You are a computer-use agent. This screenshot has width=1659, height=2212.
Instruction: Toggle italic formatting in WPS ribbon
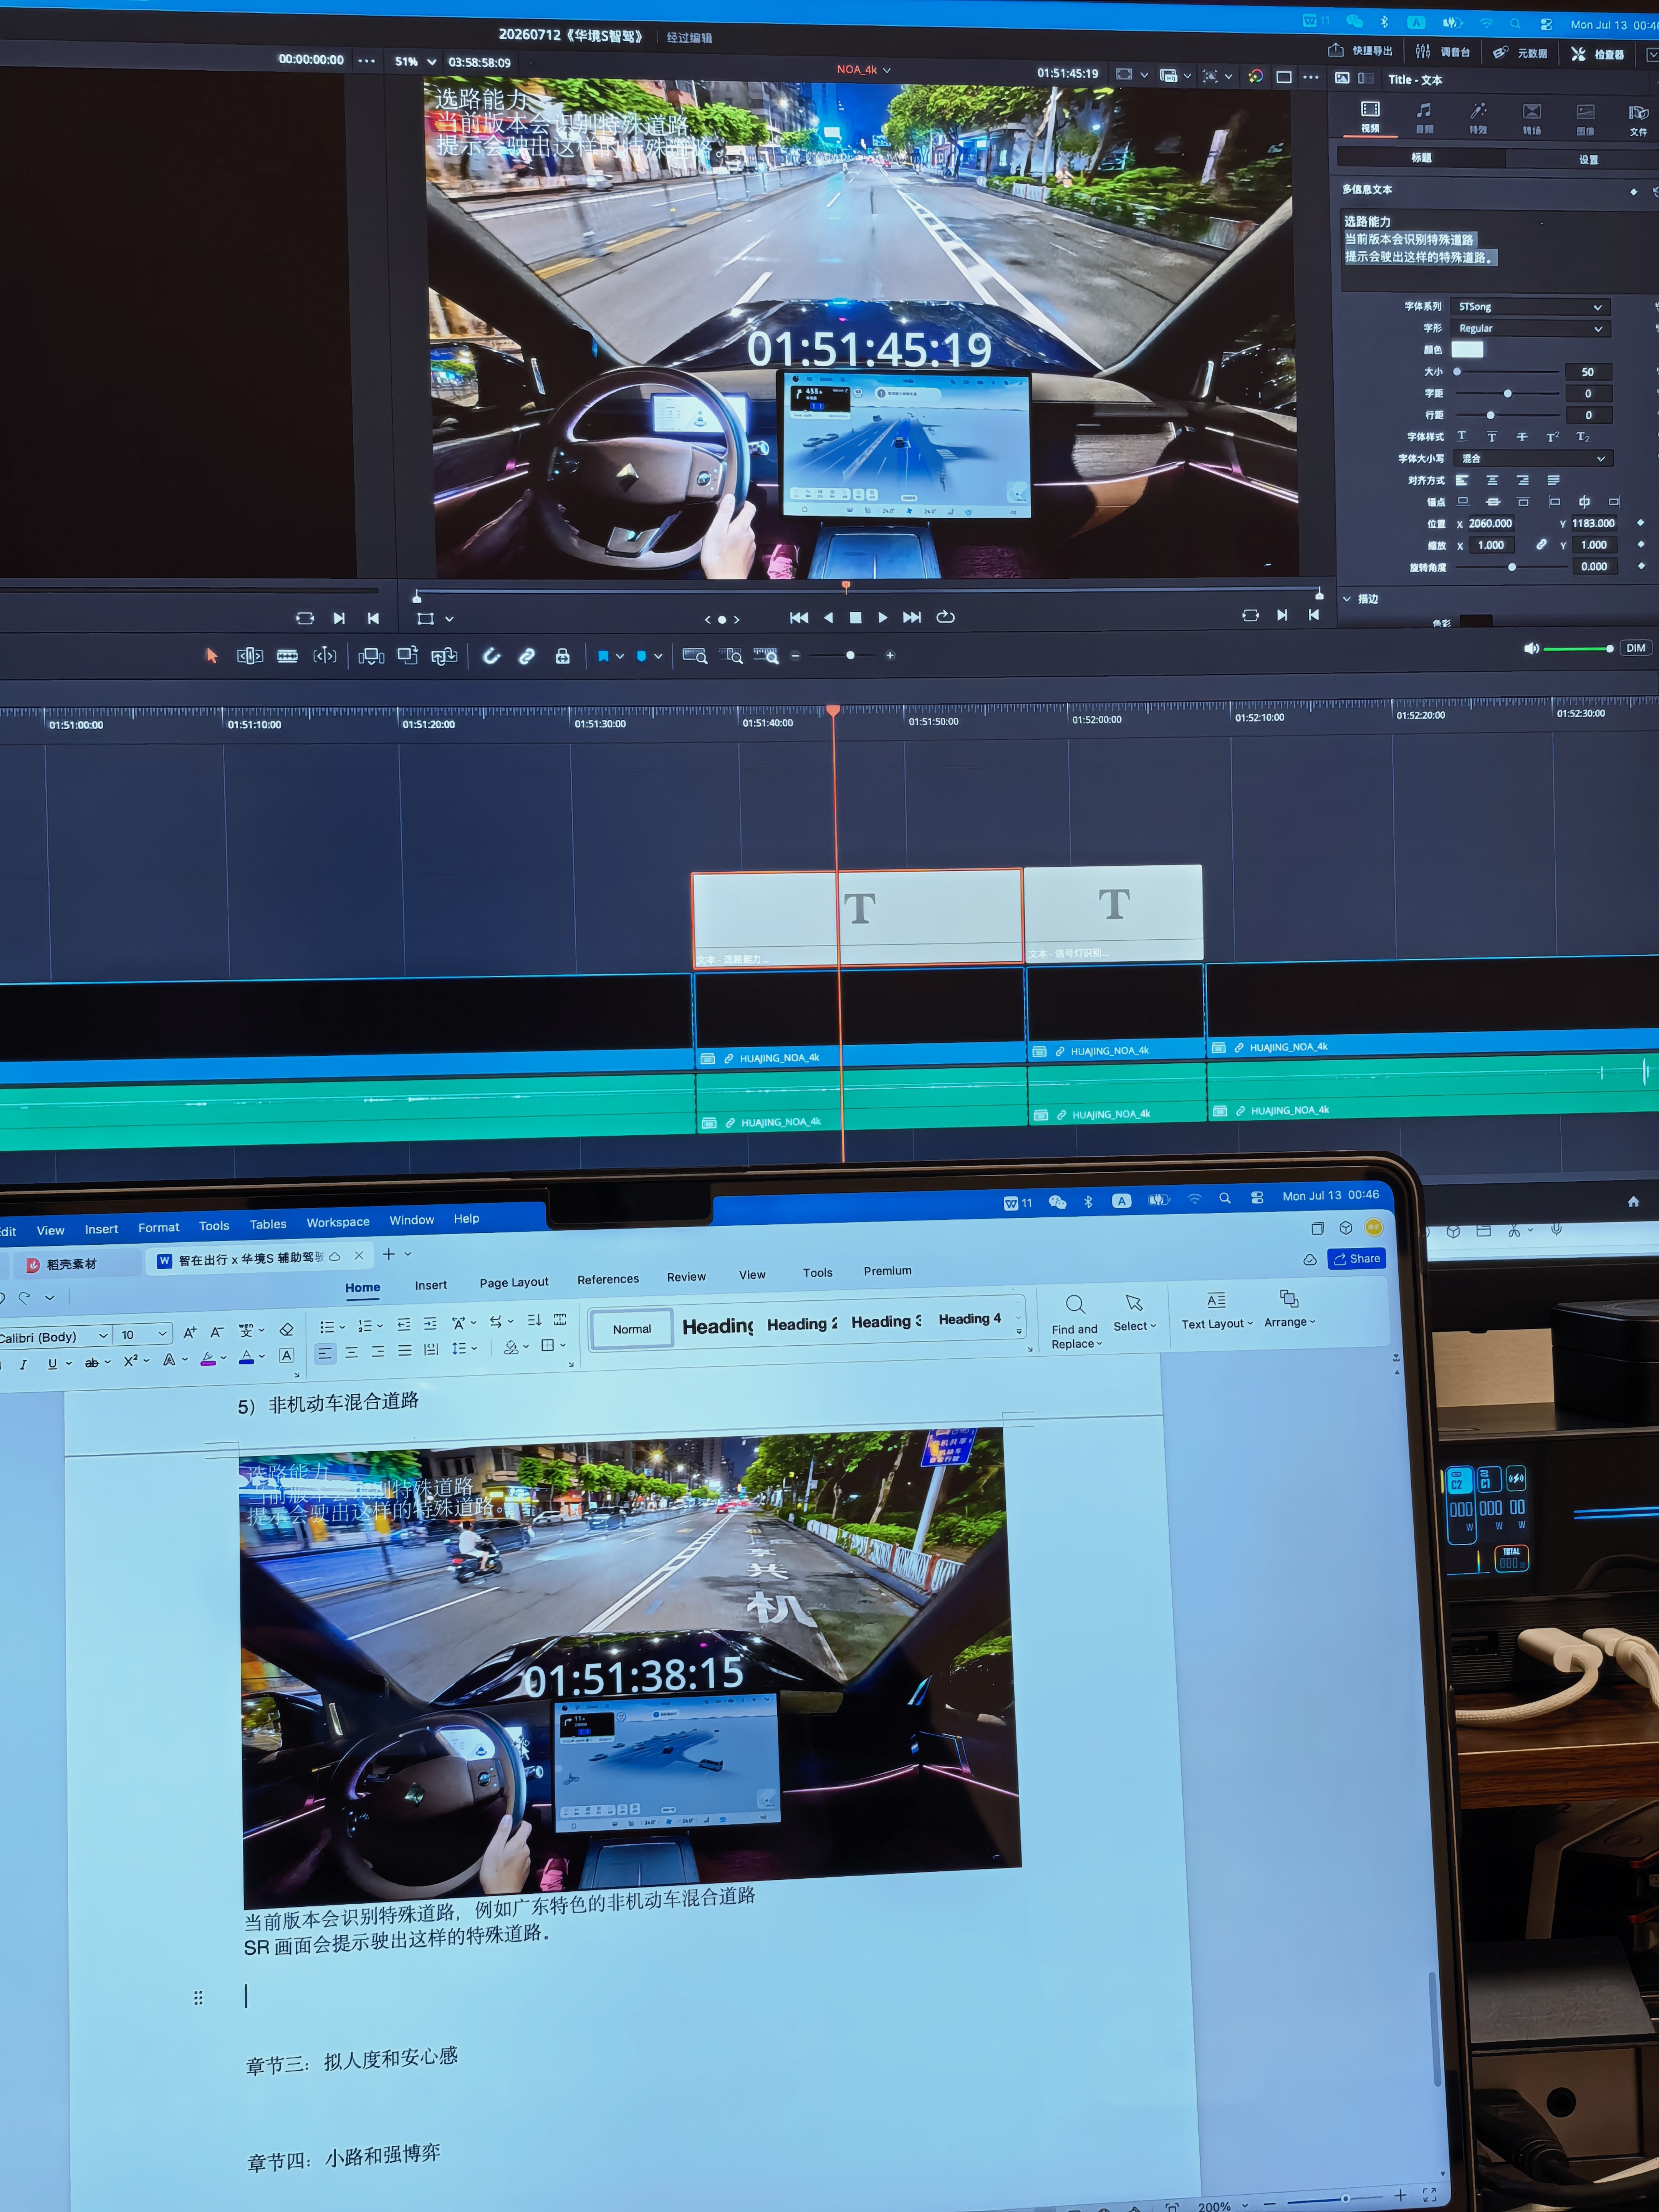pos(23,1364)
